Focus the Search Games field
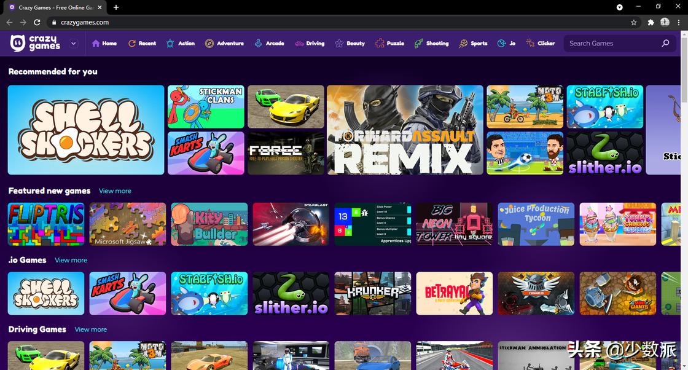Screen dimensions: 688x370 (611, 44)
